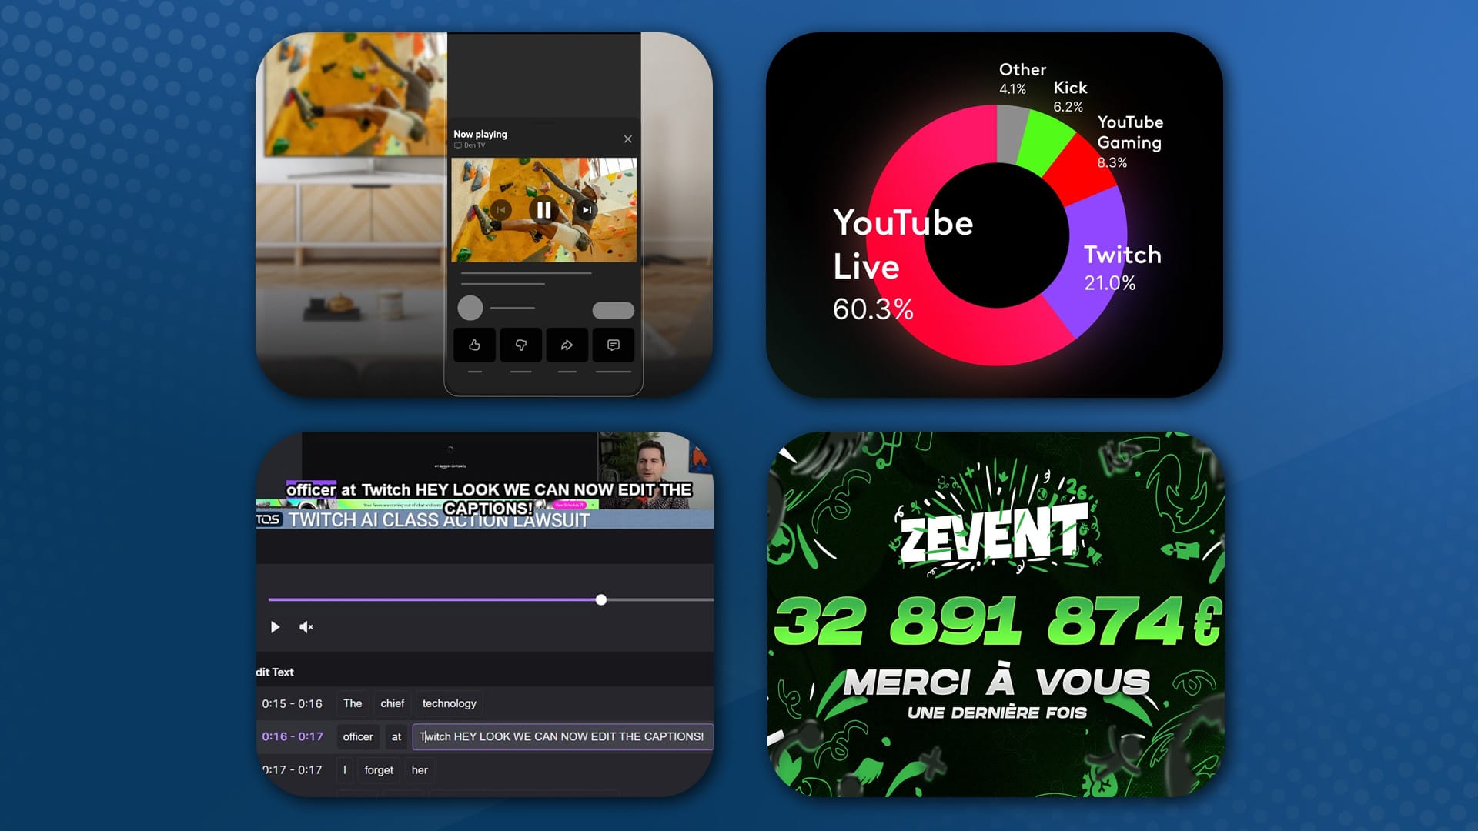Edit the word 'The' in captions

pos(353,703)
